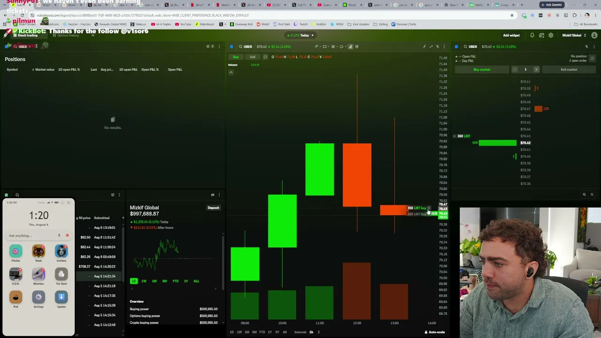This screenshot has height=338, width=601.
Task: Open the chart lines tool dropdown
Action: [334, 46]
